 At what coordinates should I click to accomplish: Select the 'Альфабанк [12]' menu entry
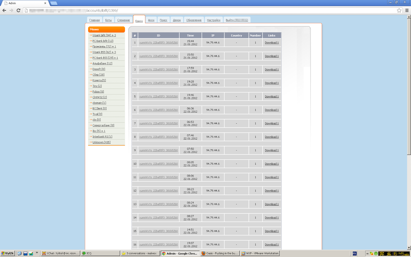click(102, 64)
